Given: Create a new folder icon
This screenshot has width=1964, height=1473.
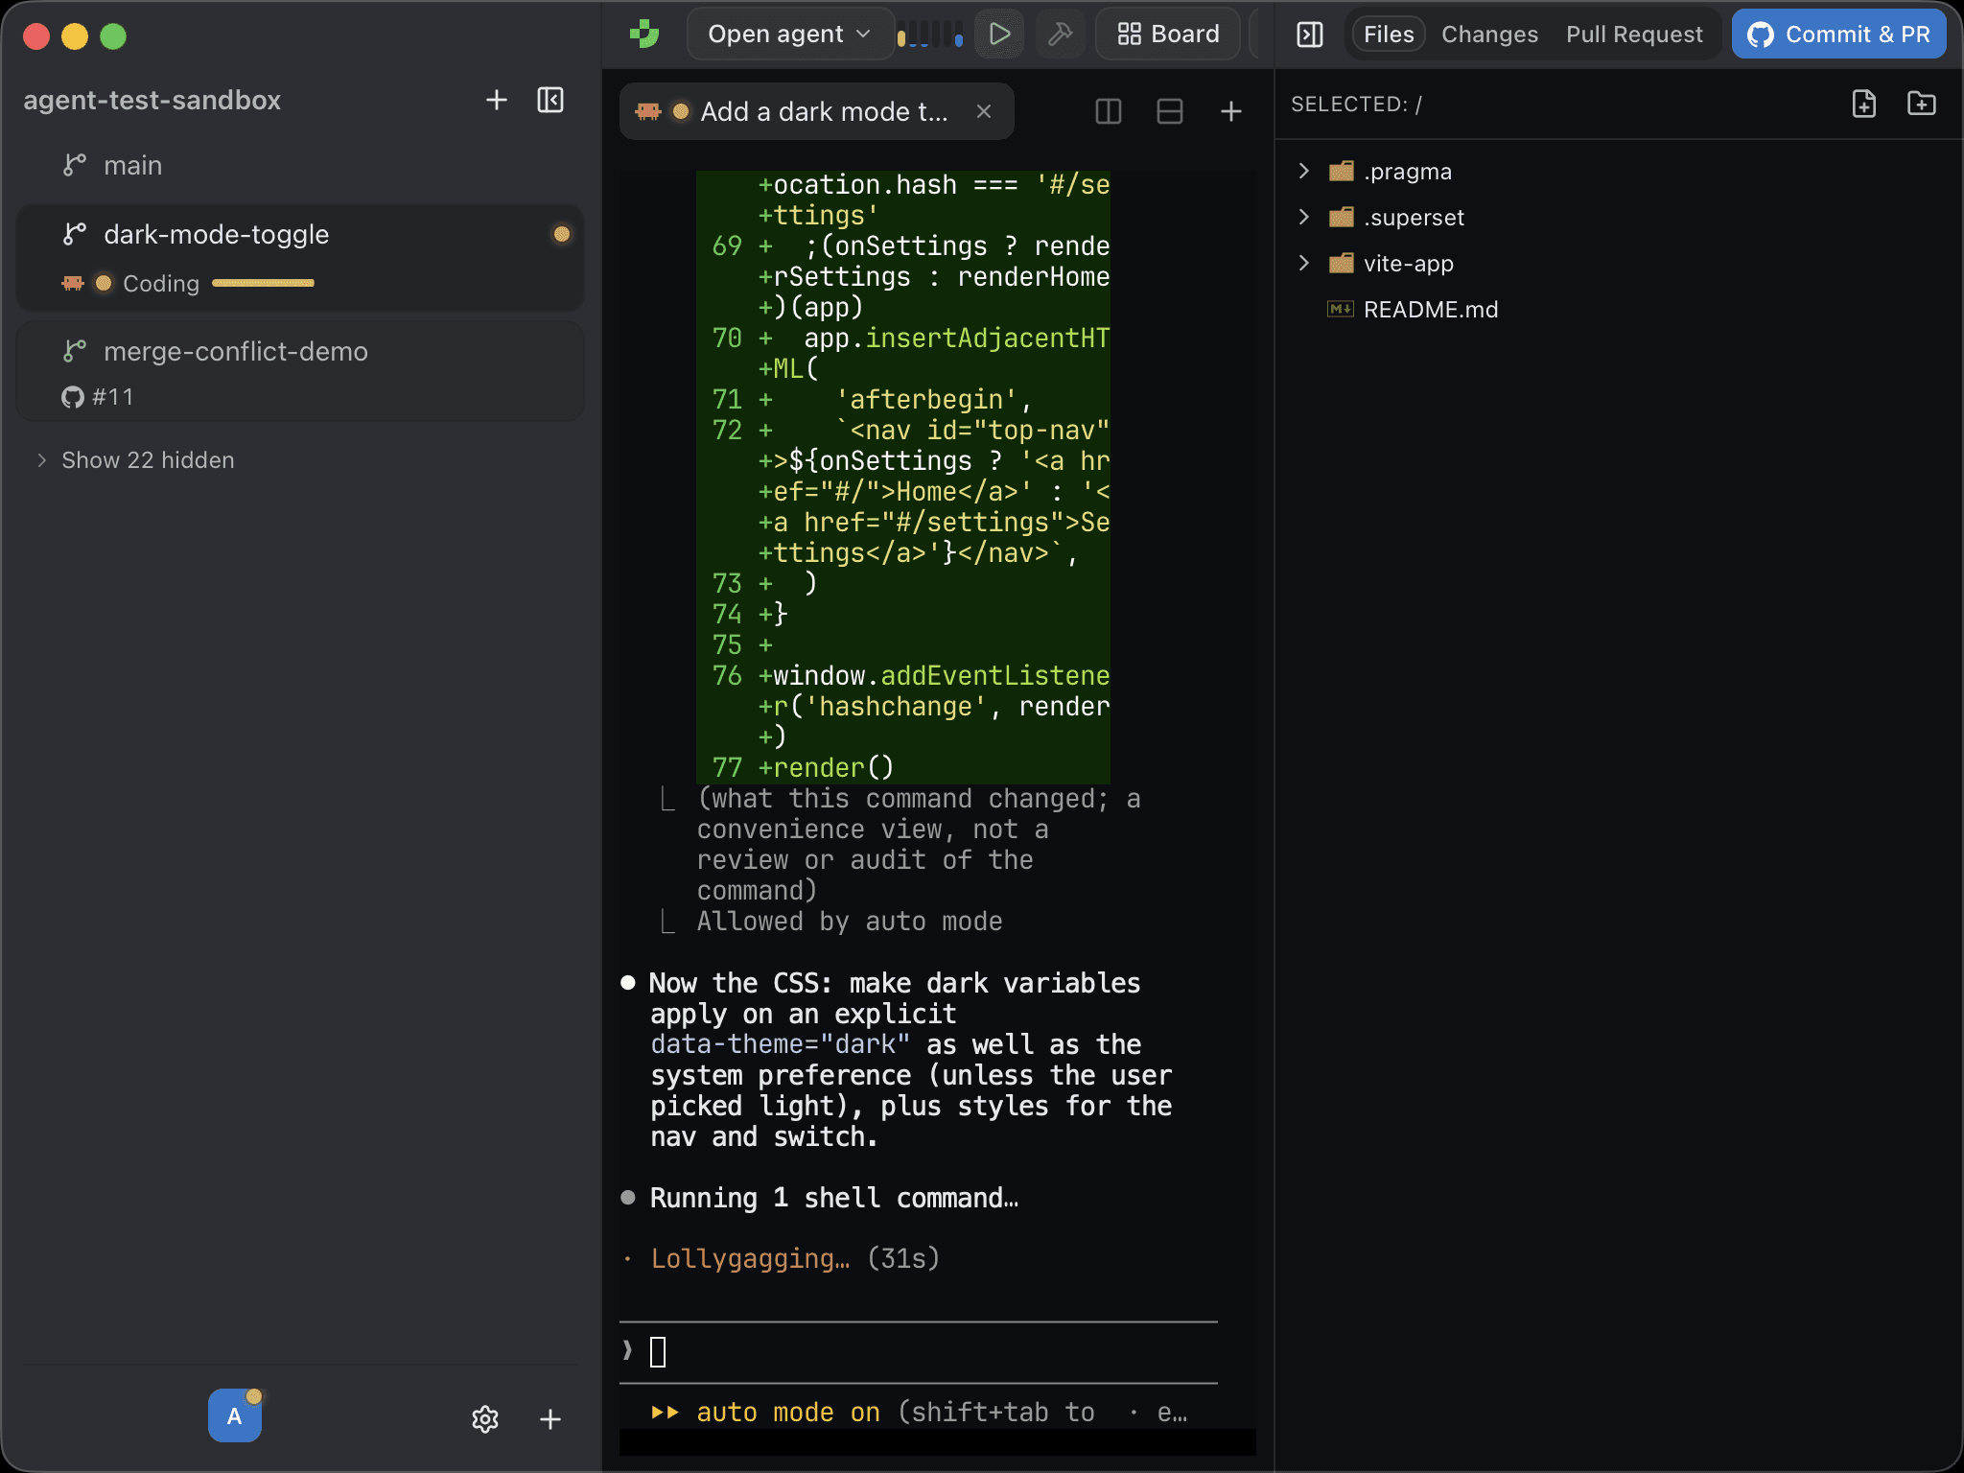Looking at the screenshot, I should click(1921, 104).
